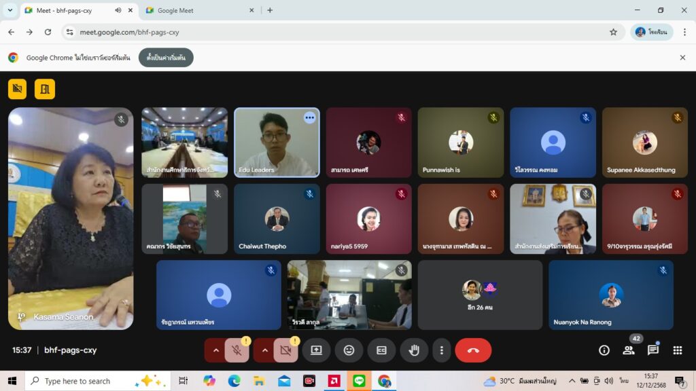
Task: Show the participants people list
Action: click(x=629, y=350)
